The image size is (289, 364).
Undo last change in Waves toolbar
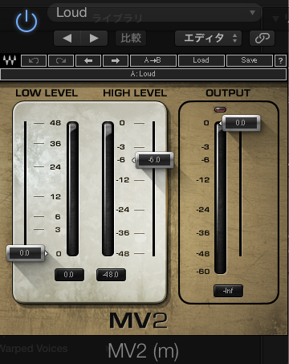tap(34, 60)
